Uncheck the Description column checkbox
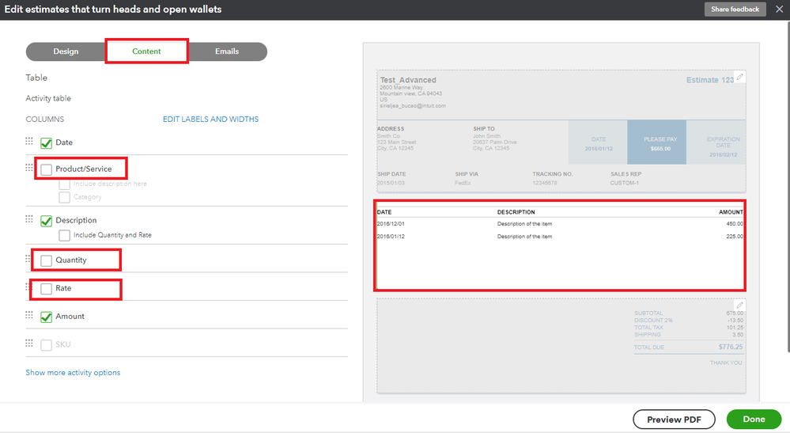 [x=47, y=221]
